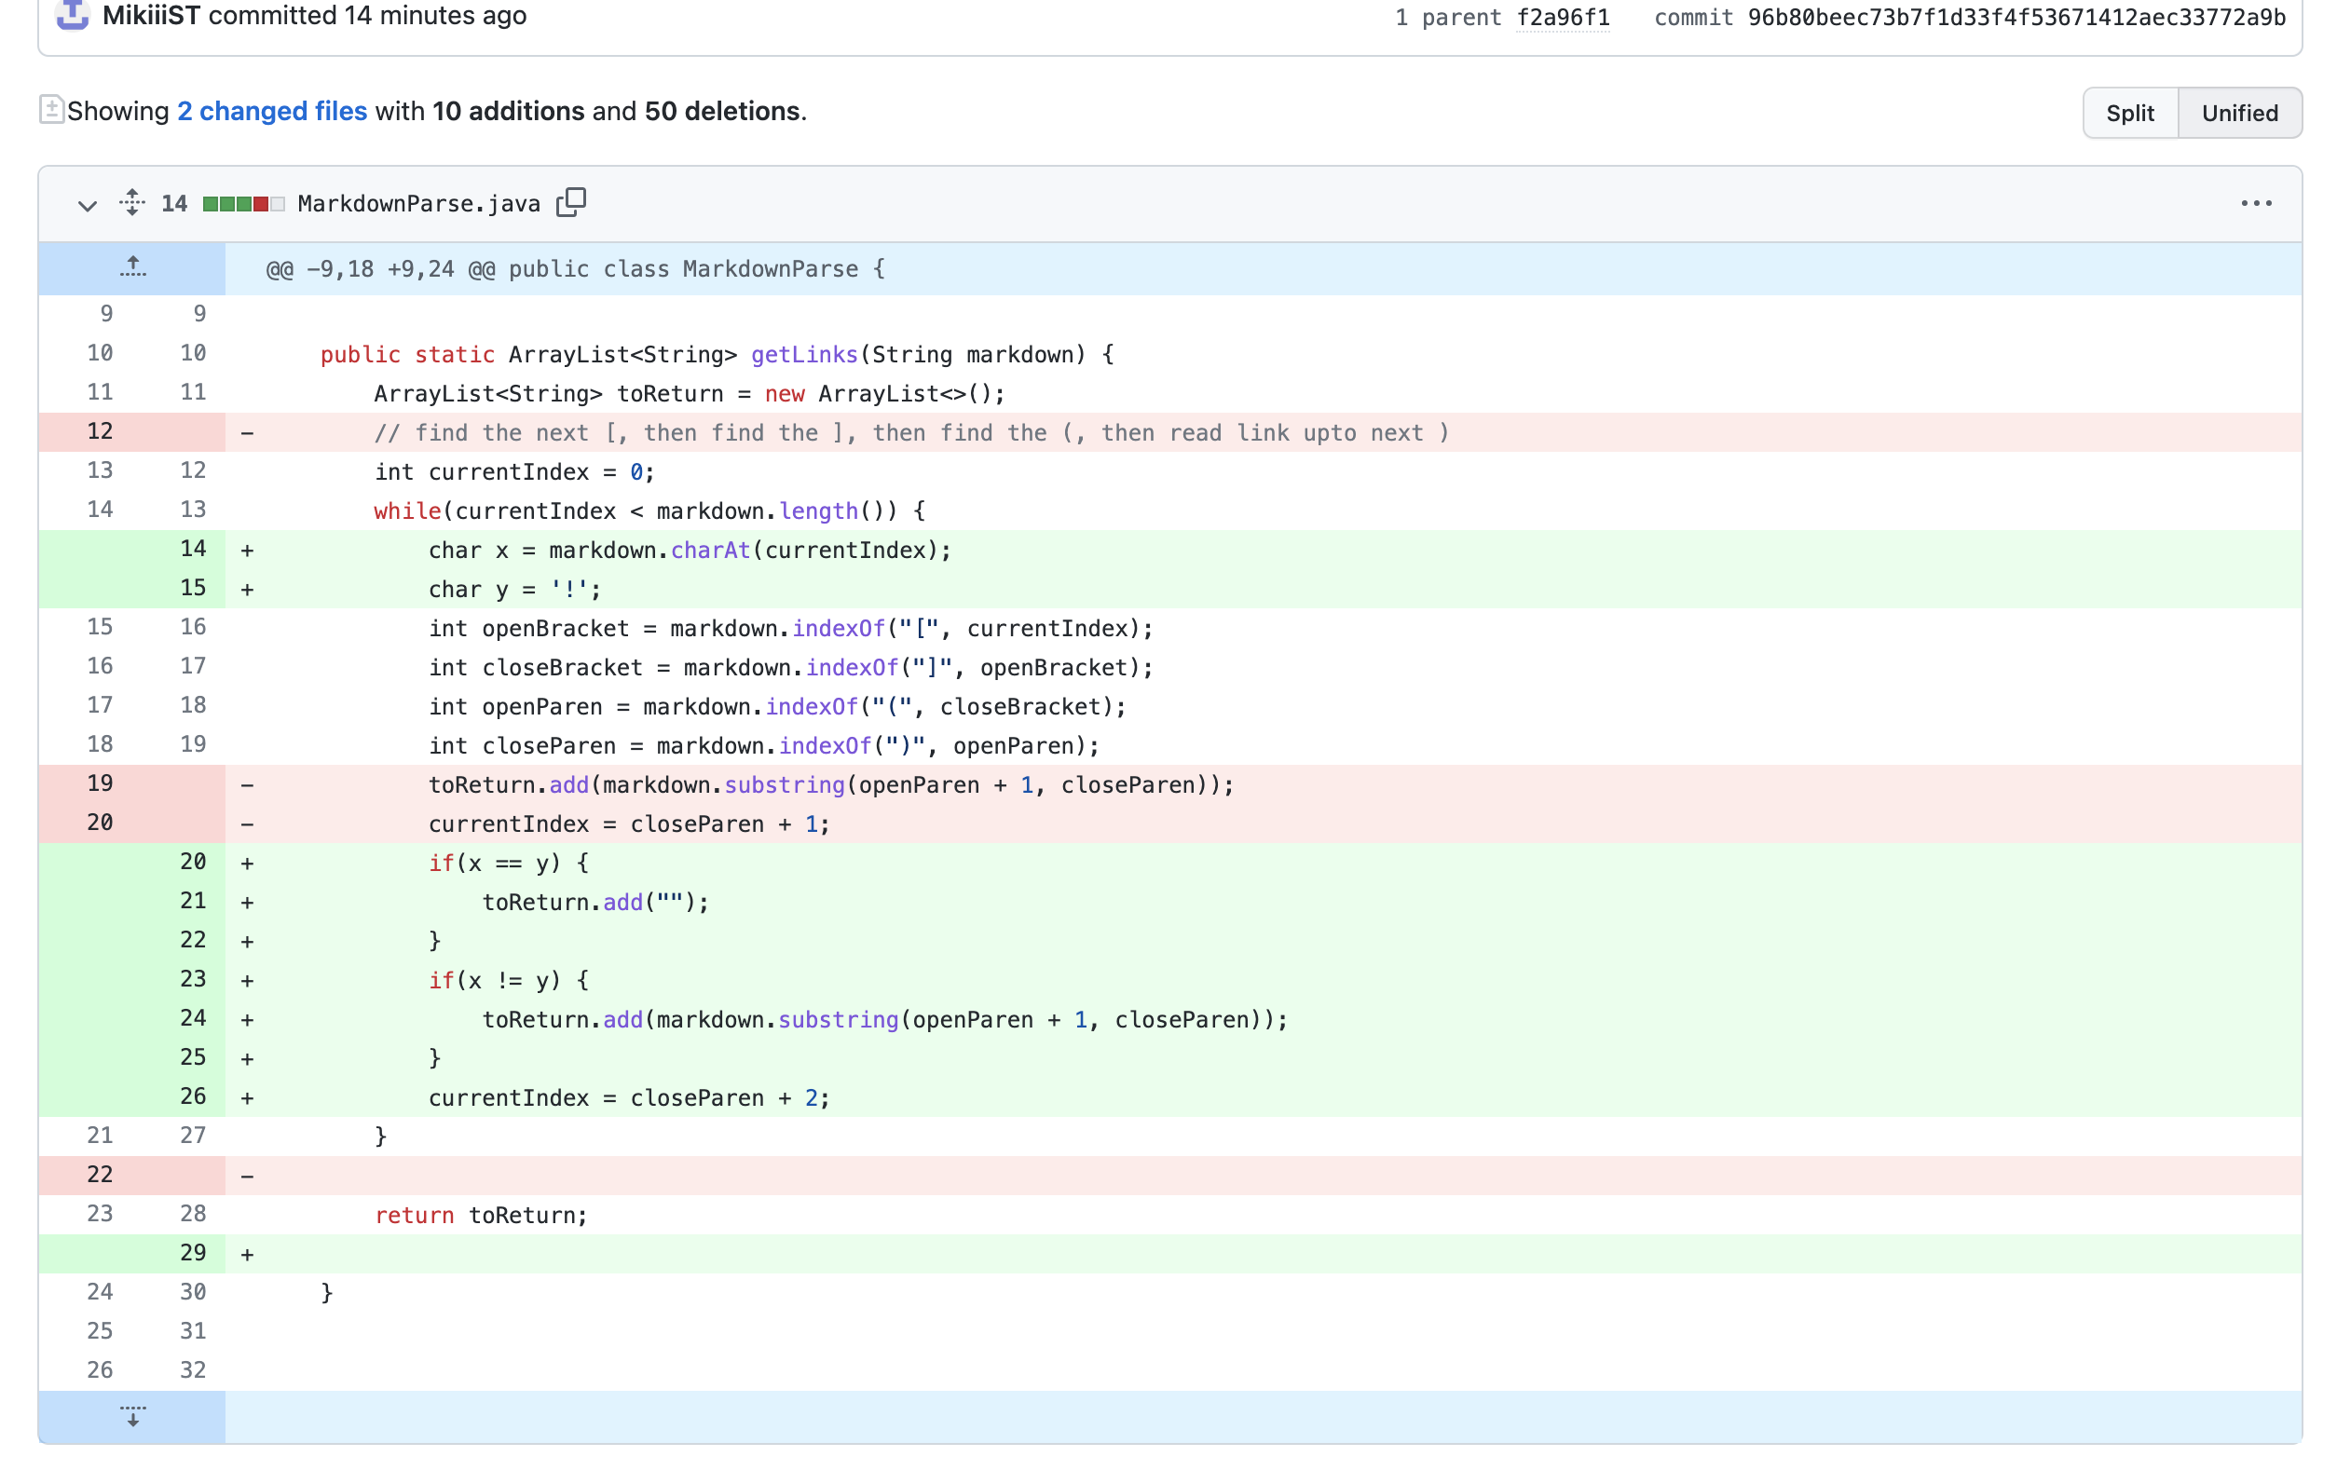Click new line number 29 in the diff
2337x1470 pixels.
193,1253
